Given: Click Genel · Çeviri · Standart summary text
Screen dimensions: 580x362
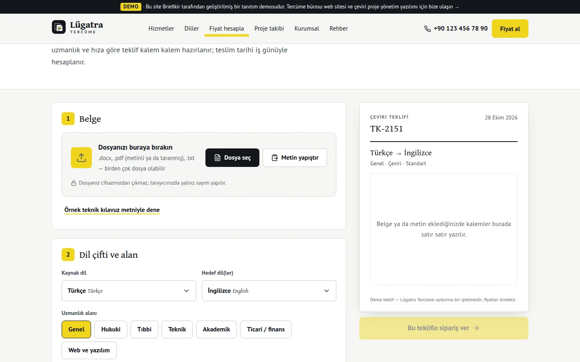Looking at the screenshot, I should tap(398, 163).
